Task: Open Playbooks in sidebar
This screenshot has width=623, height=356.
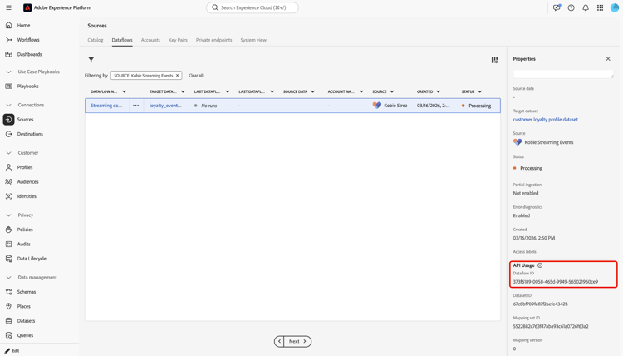Action: point(27,86)
